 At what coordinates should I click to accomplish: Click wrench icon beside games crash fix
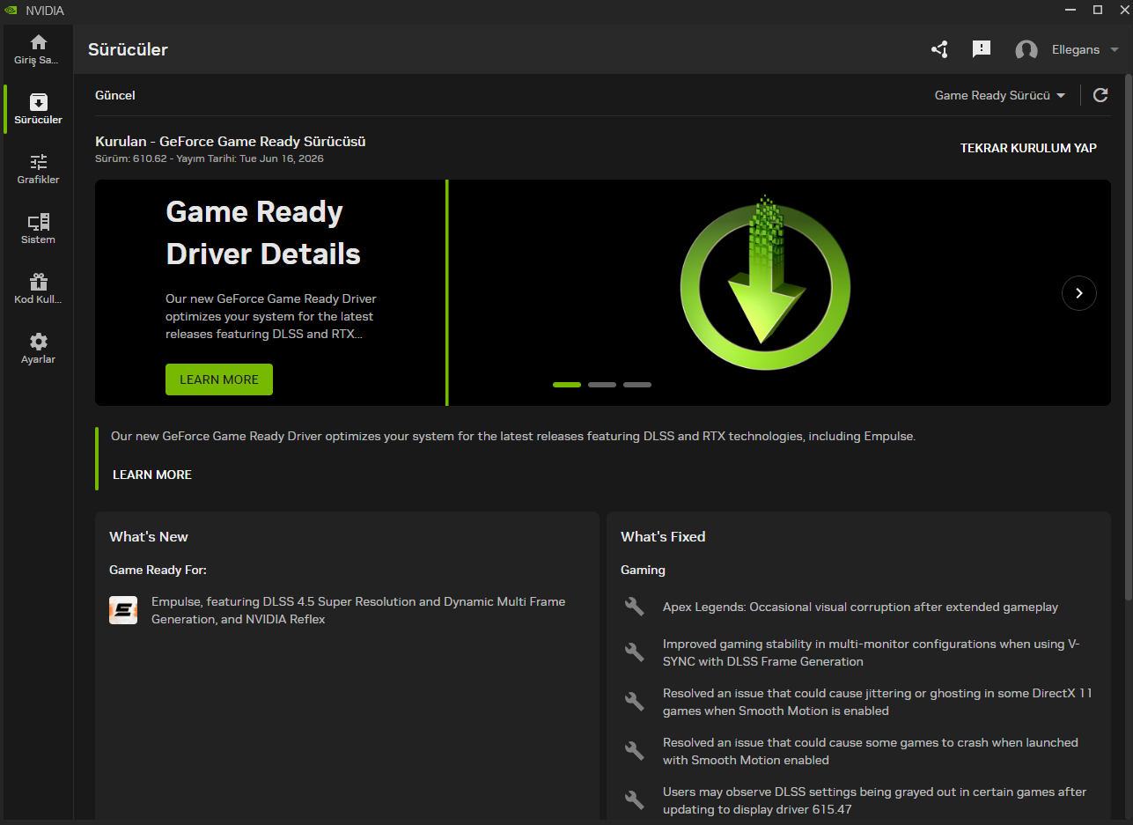point(634,751)
